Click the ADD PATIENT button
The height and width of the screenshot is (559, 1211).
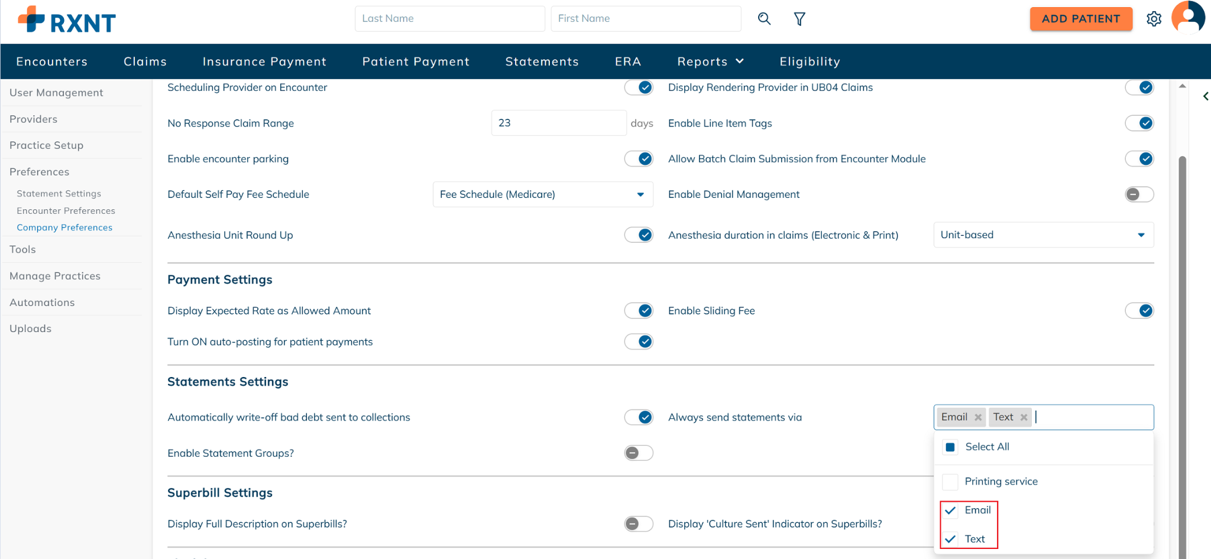coord(1080,19)
